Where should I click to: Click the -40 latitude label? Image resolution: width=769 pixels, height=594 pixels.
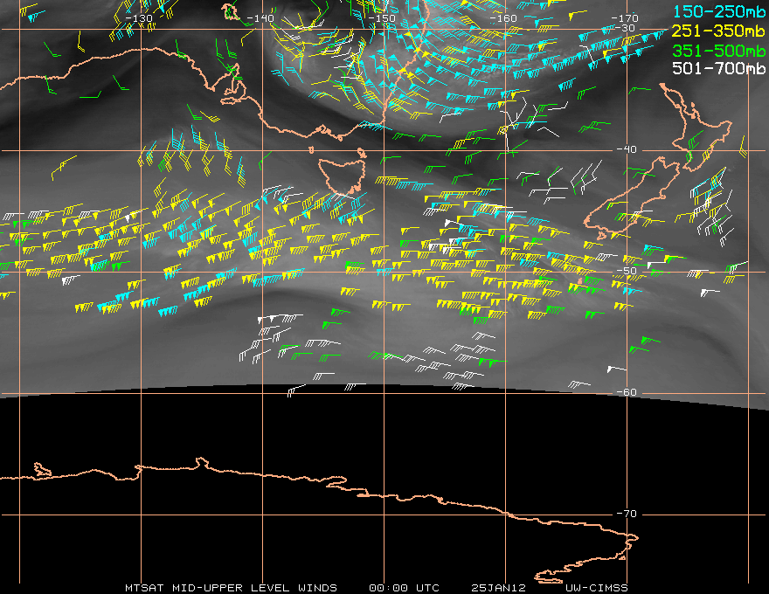[626, 149]
